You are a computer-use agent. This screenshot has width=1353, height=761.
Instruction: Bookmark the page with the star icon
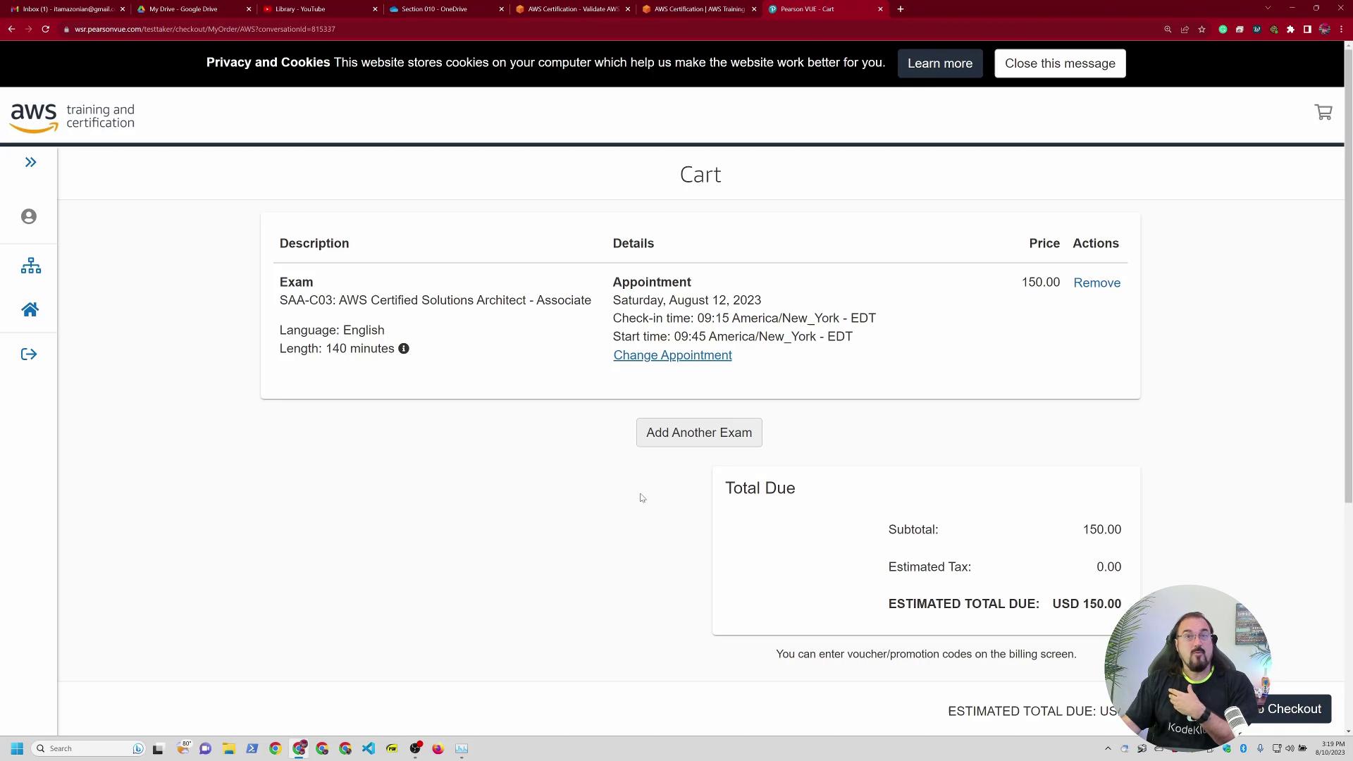(1201, 29)
